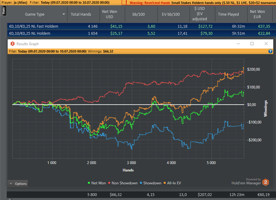The height and width of the screenshot is (200, 276).
Task: Sort by bb/100 column header
Action: click(138, 14)
